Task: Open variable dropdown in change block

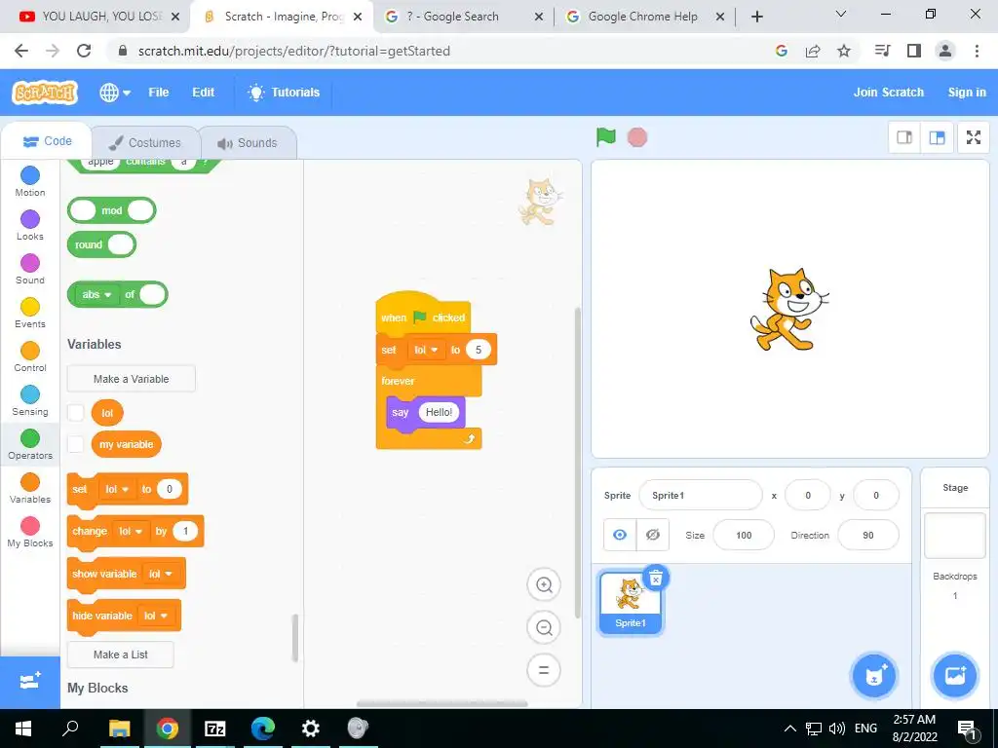Action: [131, 531]
